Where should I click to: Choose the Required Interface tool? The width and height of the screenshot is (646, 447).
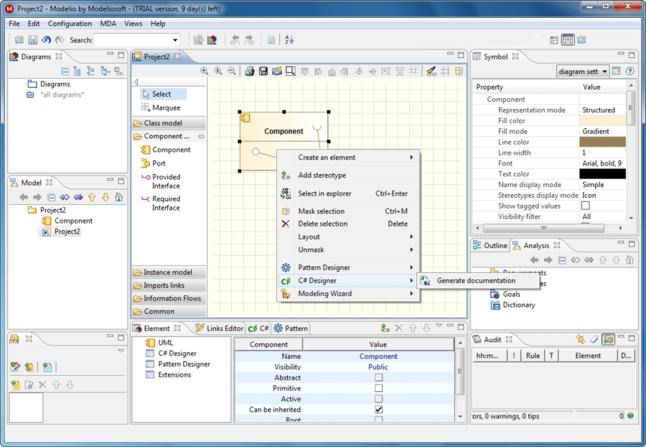click(161, 203)
